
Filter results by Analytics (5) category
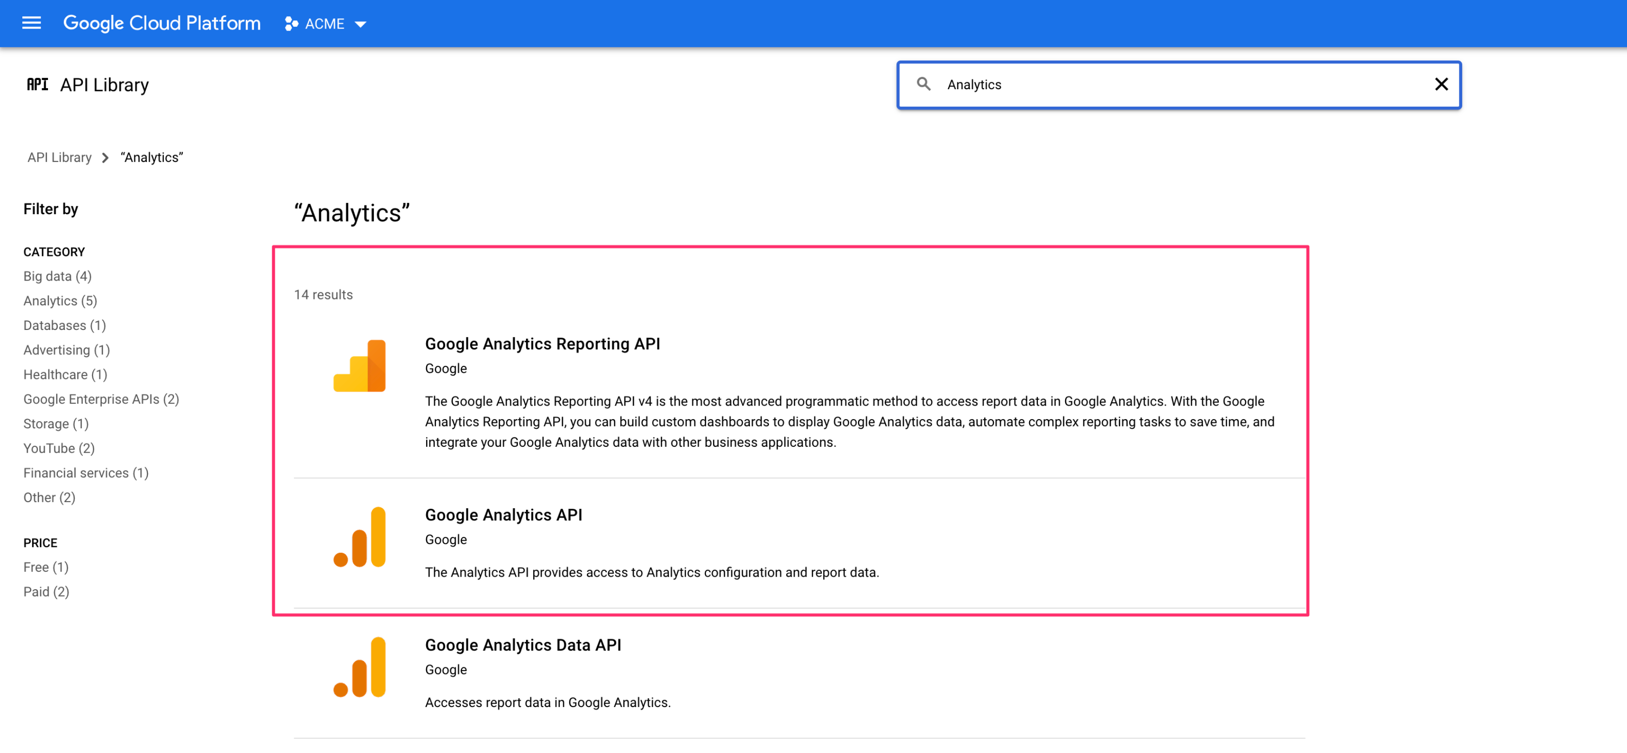click(x=60, y=301)
